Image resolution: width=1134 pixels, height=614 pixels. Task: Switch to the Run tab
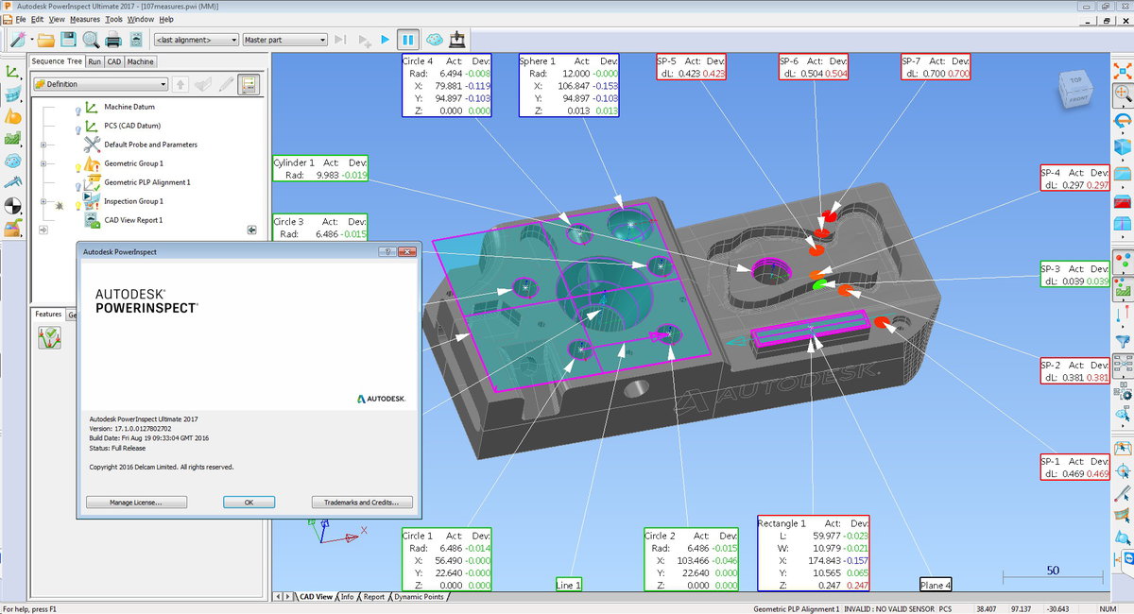(94, 61)
